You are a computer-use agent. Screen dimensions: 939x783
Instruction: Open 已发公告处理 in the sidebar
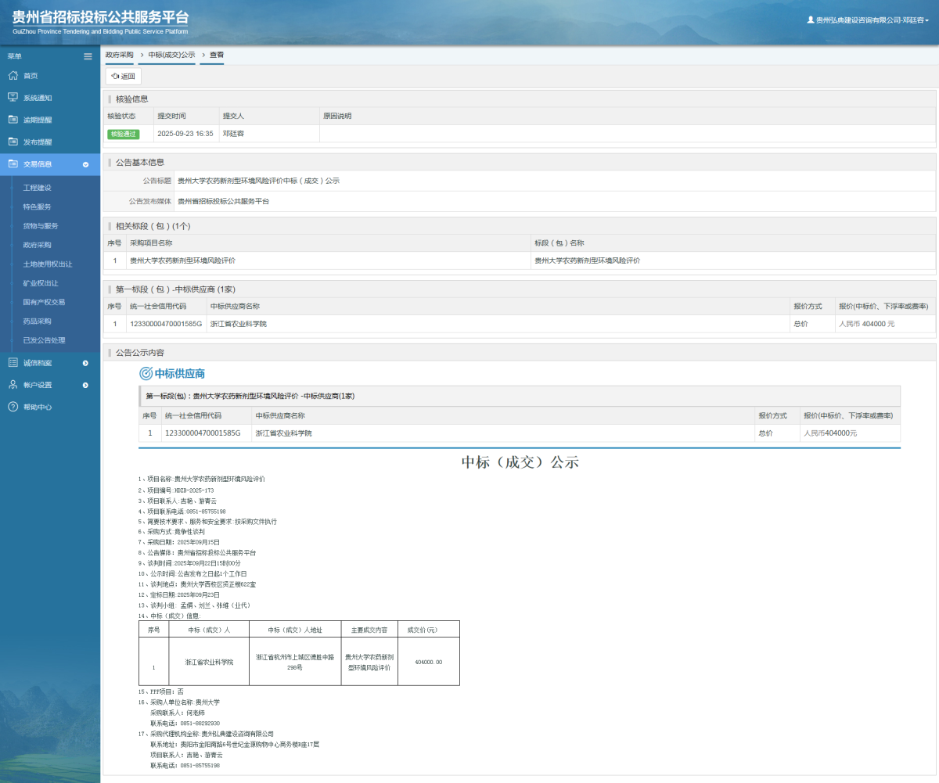pyautogui.click(x=44, y=340)
